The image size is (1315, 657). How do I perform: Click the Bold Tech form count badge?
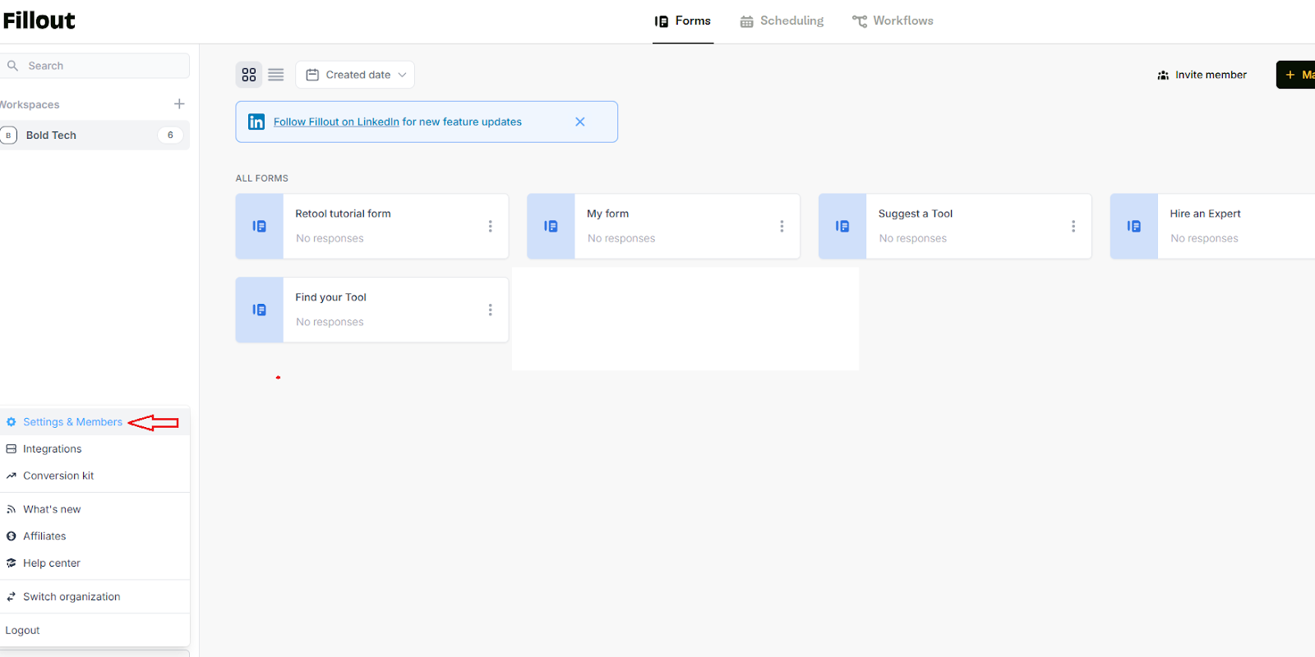coord(170,136)
